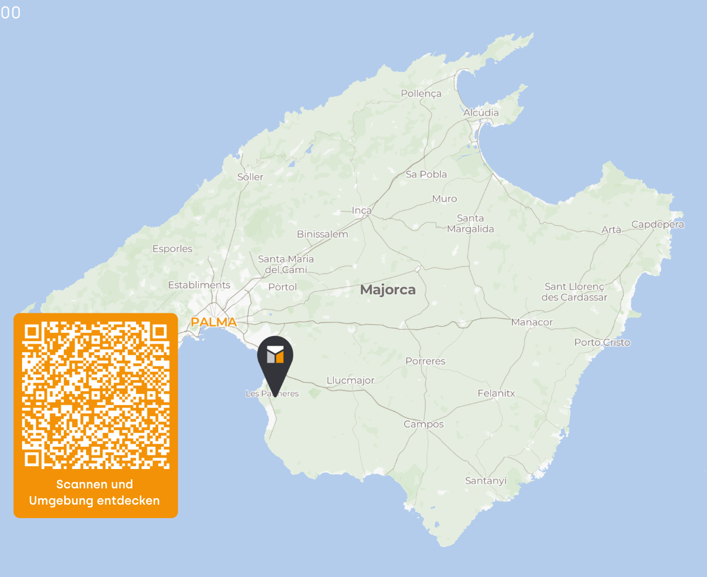Select the Felanitx town label
707x577 pixels.
pyautogui.click(x=496, y=393)
